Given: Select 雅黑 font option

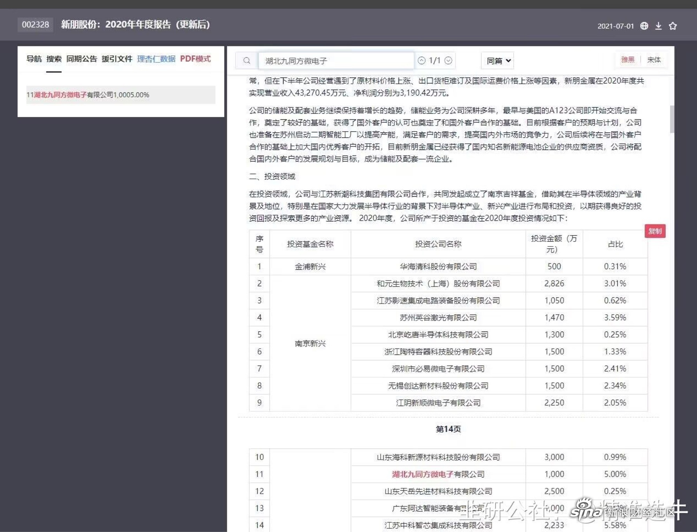Looking at the screenshot, I should 628,60.
